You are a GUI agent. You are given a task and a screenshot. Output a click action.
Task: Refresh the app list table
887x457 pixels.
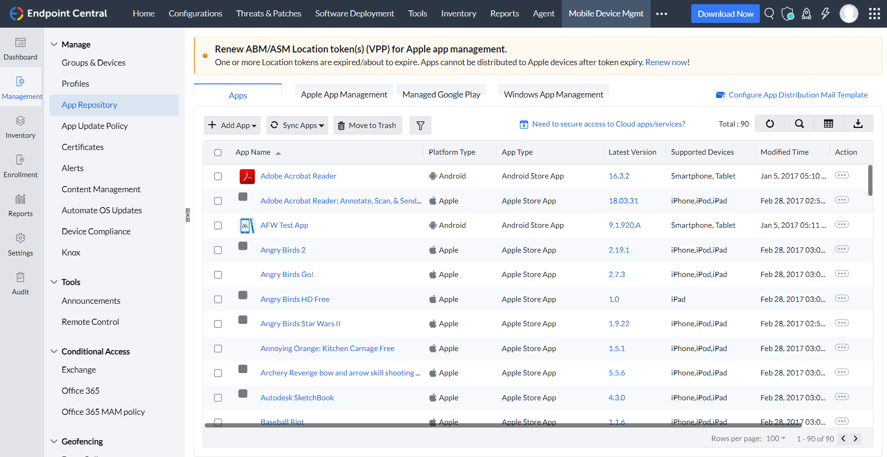[x=770, y=124]
